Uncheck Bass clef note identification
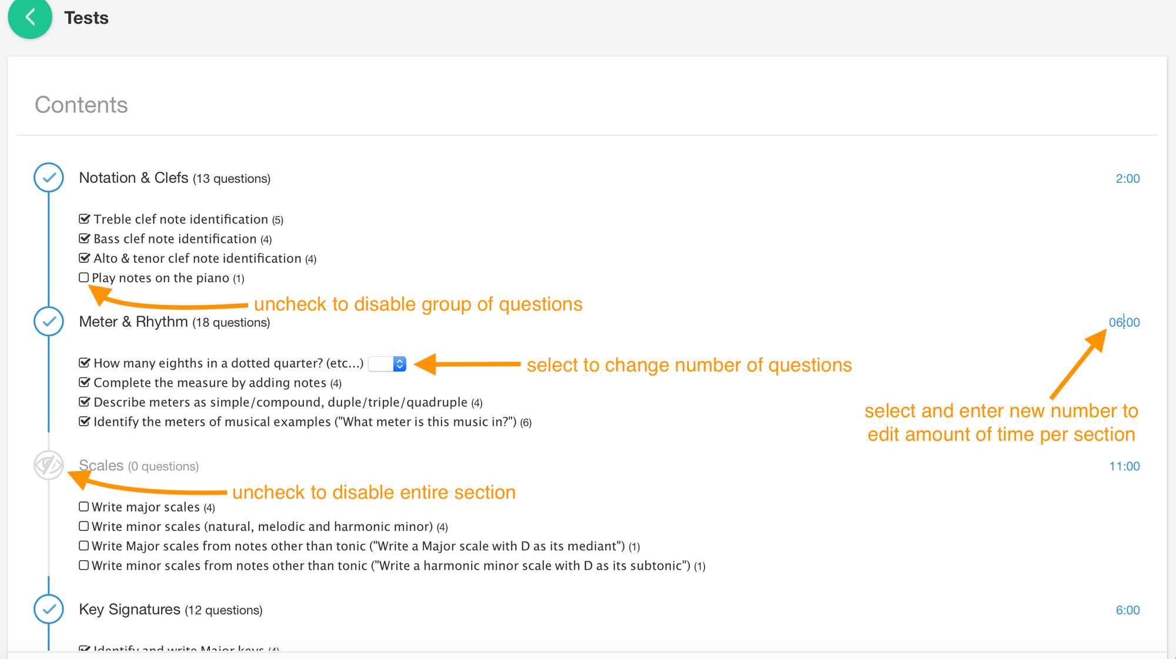The height and width of the screenshot is (659, 1176). click(84, 238)
